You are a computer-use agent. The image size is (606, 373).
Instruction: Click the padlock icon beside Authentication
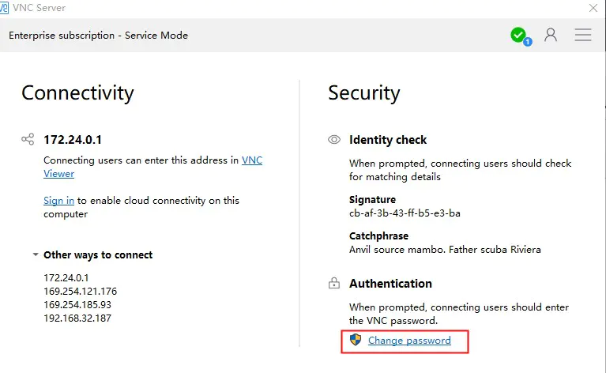(x=334, y=284)
